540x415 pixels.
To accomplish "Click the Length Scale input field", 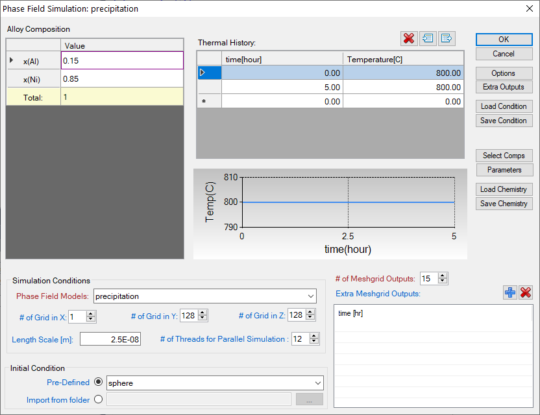I will point(110,339).
